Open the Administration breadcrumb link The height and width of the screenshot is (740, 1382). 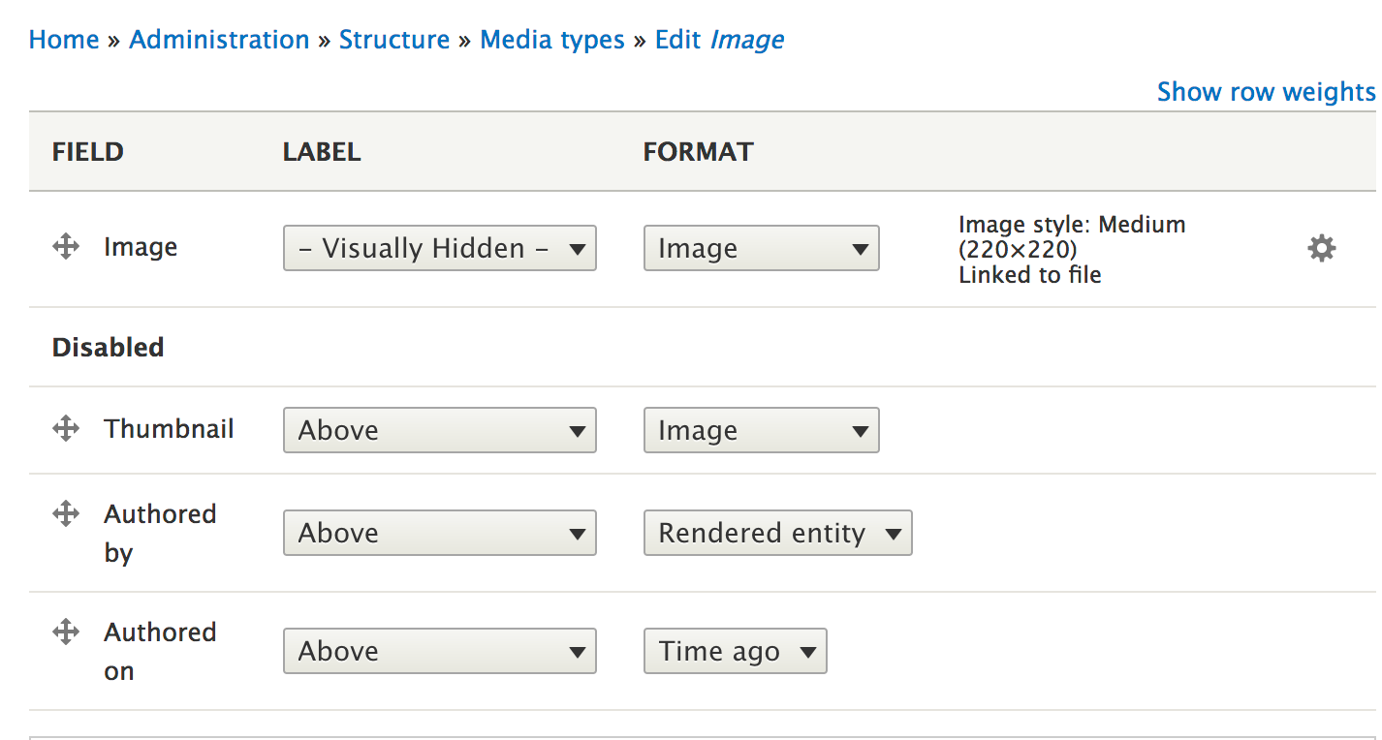pyautogui.click(x=219, y=40)
